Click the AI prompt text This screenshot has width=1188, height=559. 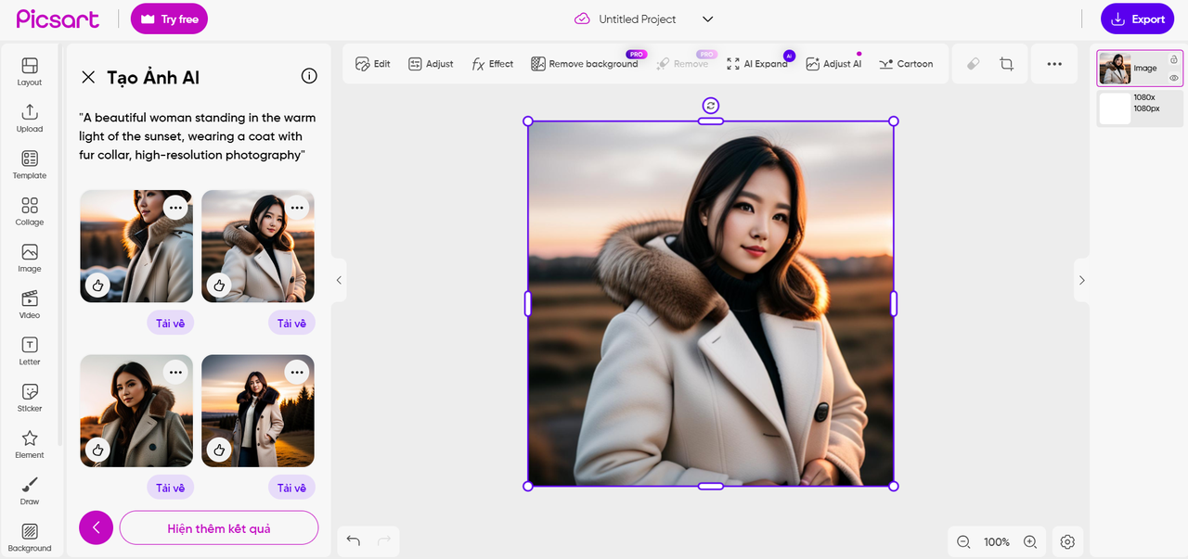(198, 136)
